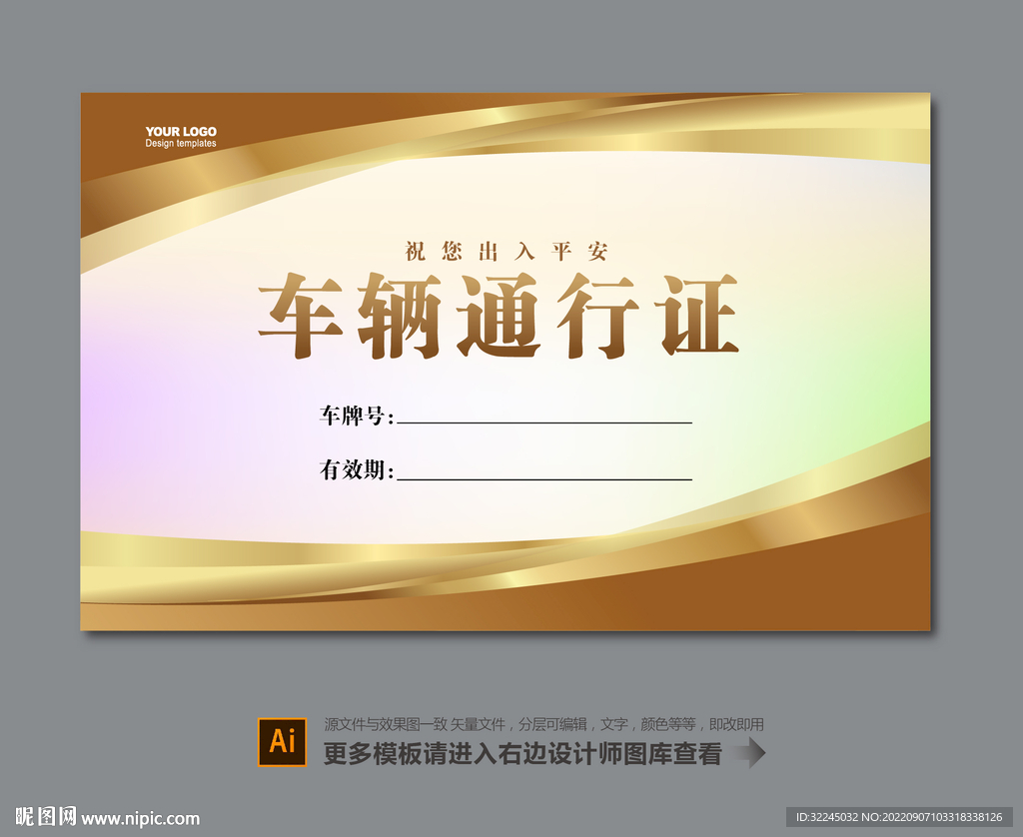Image resolution: width=1023 pixels, height=837 pixels.
Task: Click the Adobe Illustrator "Ai" icon
Action: pos(285,740)
